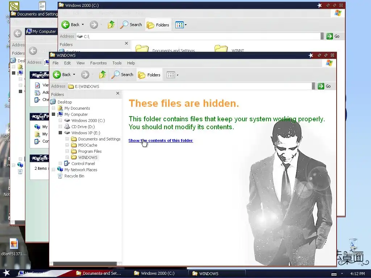Image resolution: width=371 pixels, height=278 pixels.
Task: Click horizontal scrollbar of WINDOWS folder pane
Action: point(85,264)
